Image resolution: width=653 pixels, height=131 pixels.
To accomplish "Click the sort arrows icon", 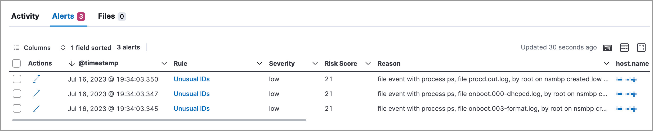I will (63, 48).
